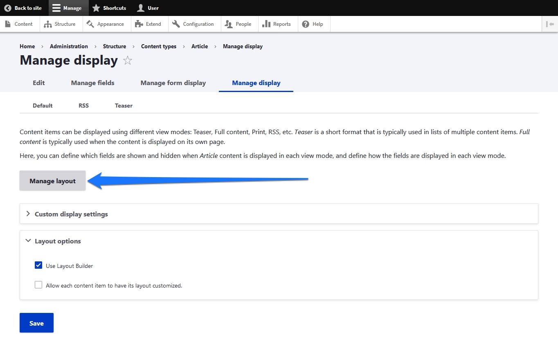This screenshot has width=558, height=344.
Task: Select the Default view mode tab
Action: click(43, 106)
